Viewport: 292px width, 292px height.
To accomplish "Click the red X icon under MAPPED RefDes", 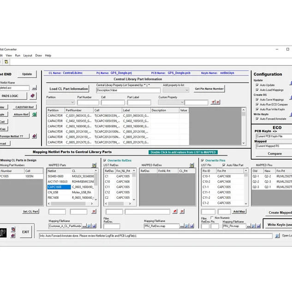I will [x=182, y=211].
